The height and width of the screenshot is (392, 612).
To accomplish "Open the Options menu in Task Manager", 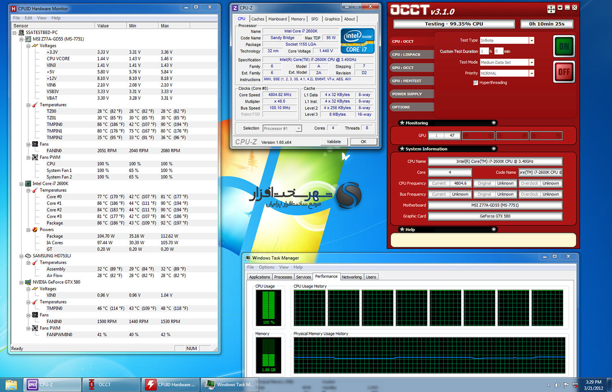I will tap(266, 267).
